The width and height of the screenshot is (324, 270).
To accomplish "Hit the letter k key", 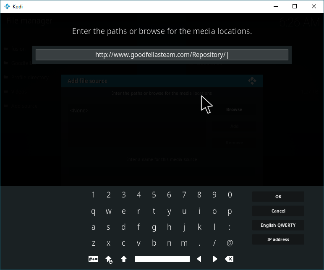I will click(199, 227).
